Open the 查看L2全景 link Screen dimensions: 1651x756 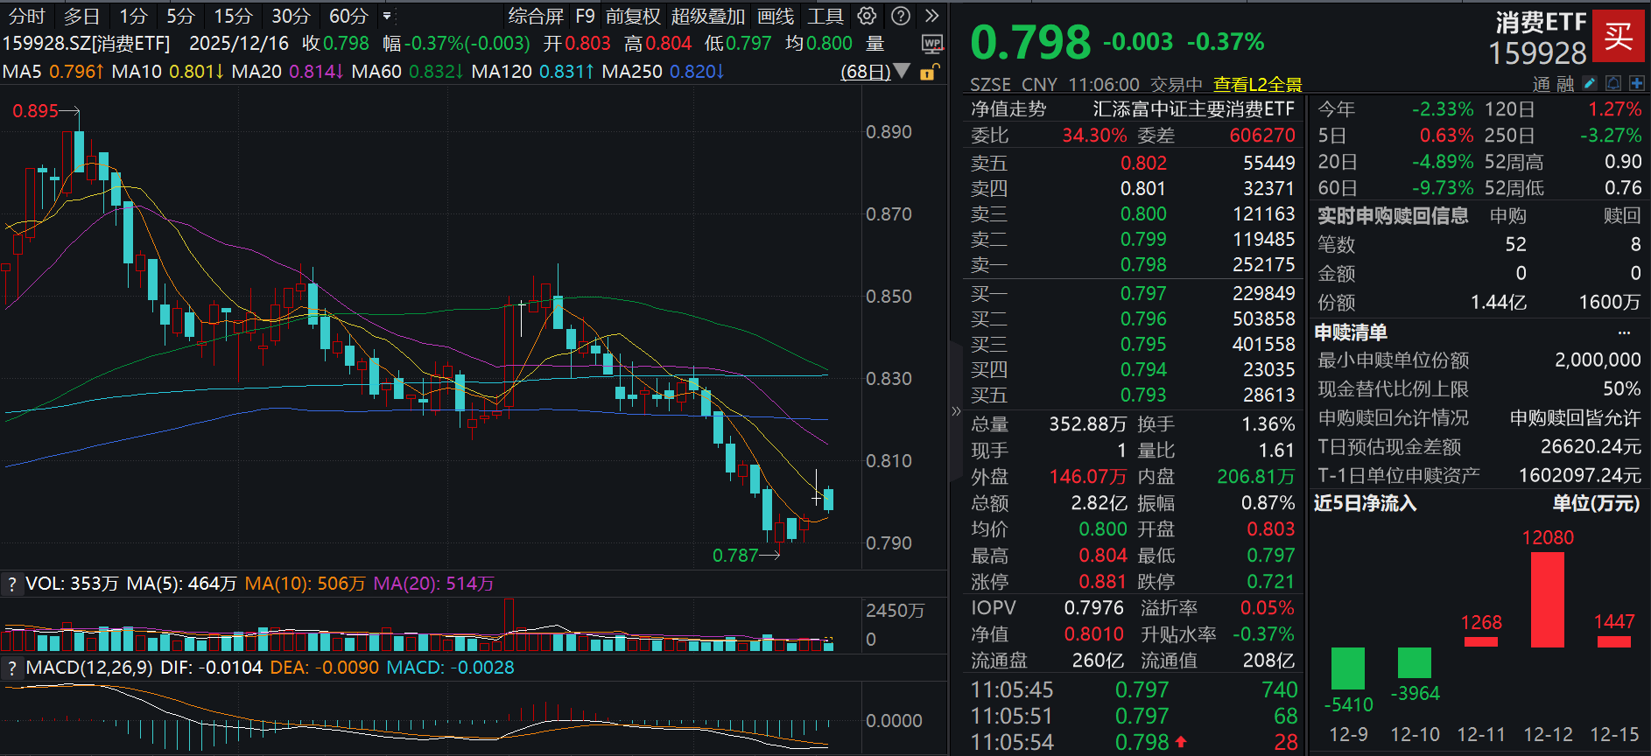point(1257,84)
